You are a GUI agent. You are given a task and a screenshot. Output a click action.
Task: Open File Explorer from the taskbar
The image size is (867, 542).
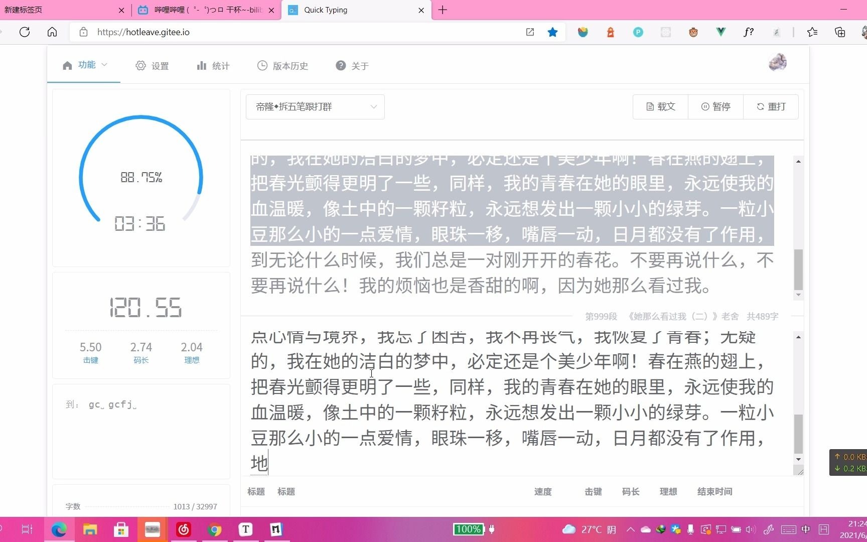[x=90, y=529]
